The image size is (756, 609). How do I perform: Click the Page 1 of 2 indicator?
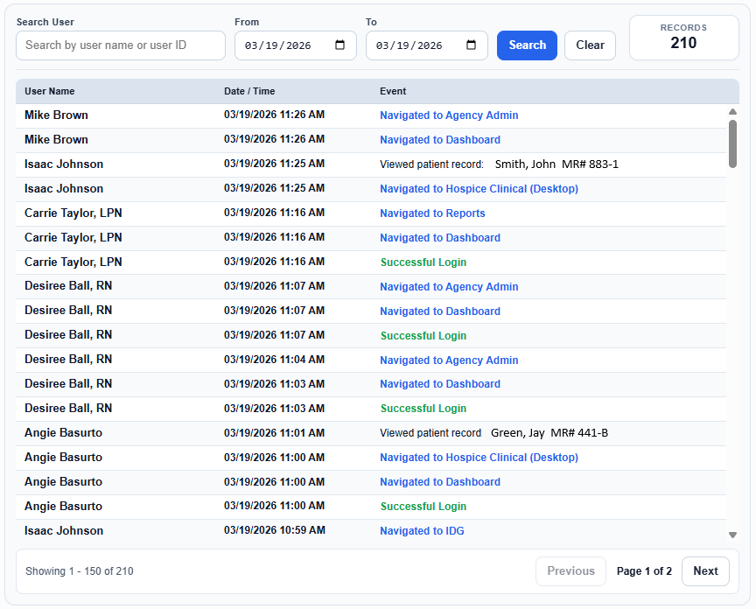644,571
